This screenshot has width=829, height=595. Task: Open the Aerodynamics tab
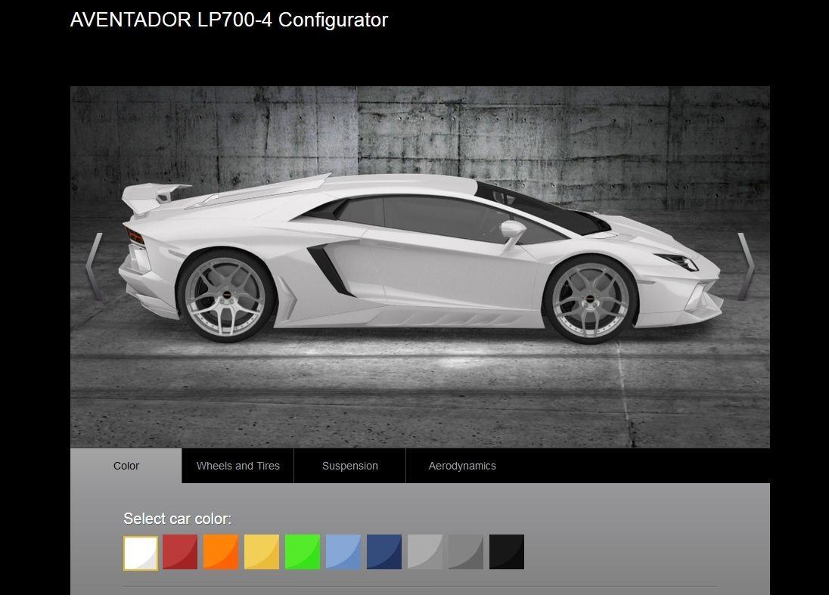[462, 466]
